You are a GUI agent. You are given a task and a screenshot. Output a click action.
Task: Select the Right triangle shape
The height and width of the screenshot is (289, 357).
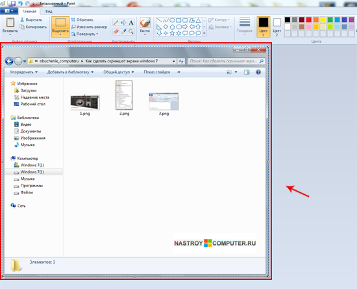(x=159, y=27)
